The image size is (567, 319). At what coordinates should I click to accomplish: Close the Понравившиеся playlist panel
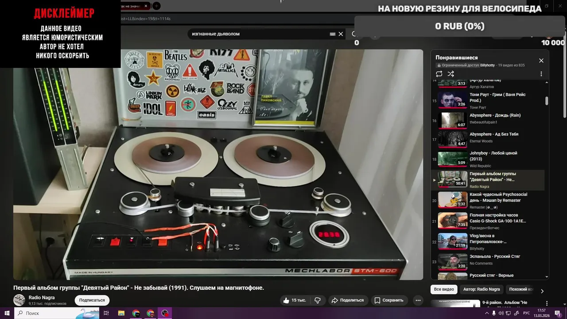tap(541, 61)
